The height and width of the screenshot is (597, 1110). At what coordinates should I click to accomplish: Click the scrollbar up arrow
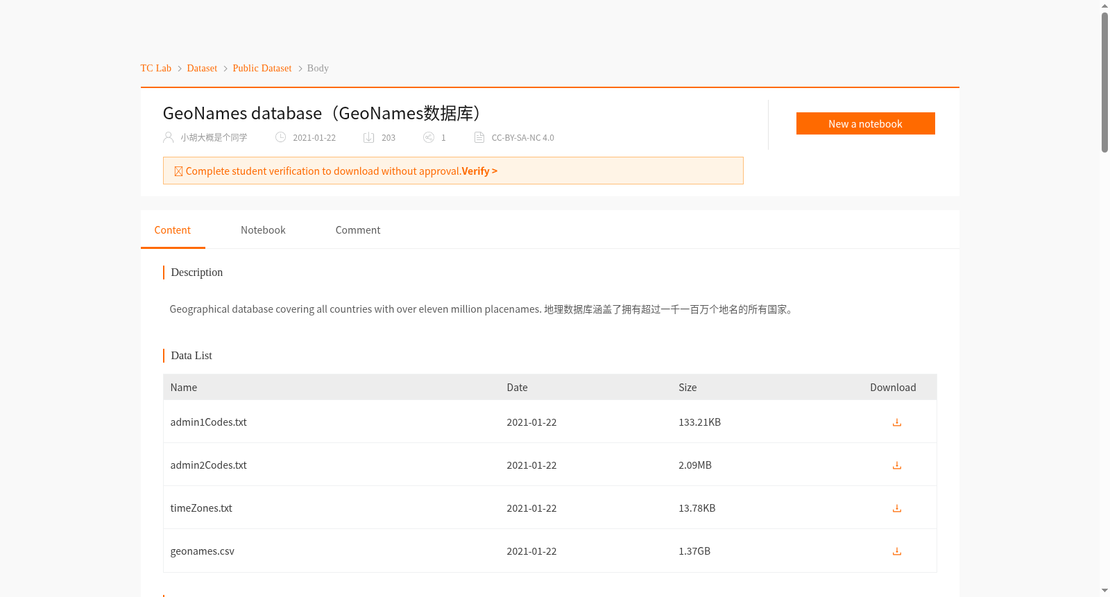click(1104, 6)
